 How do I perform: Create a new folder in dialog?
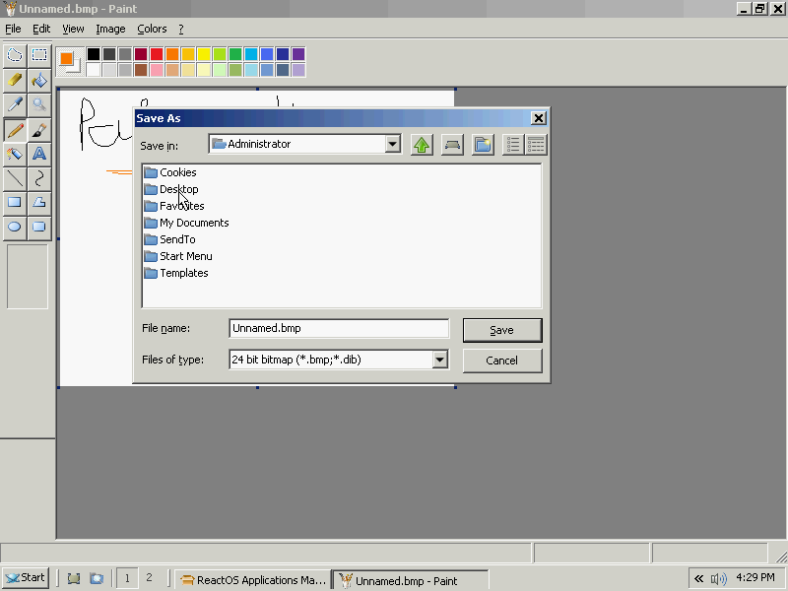pos(483,145)
